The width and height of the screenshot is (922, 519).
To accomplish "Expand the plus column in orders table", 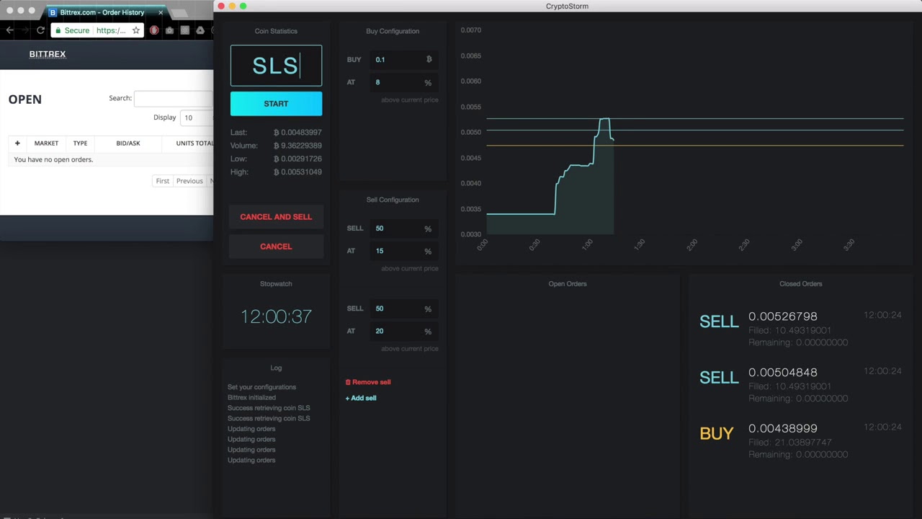I will pos(17,143).
